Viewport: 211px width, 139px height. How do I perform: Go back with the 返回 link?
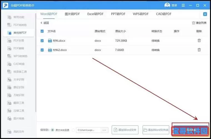(45, 23)
